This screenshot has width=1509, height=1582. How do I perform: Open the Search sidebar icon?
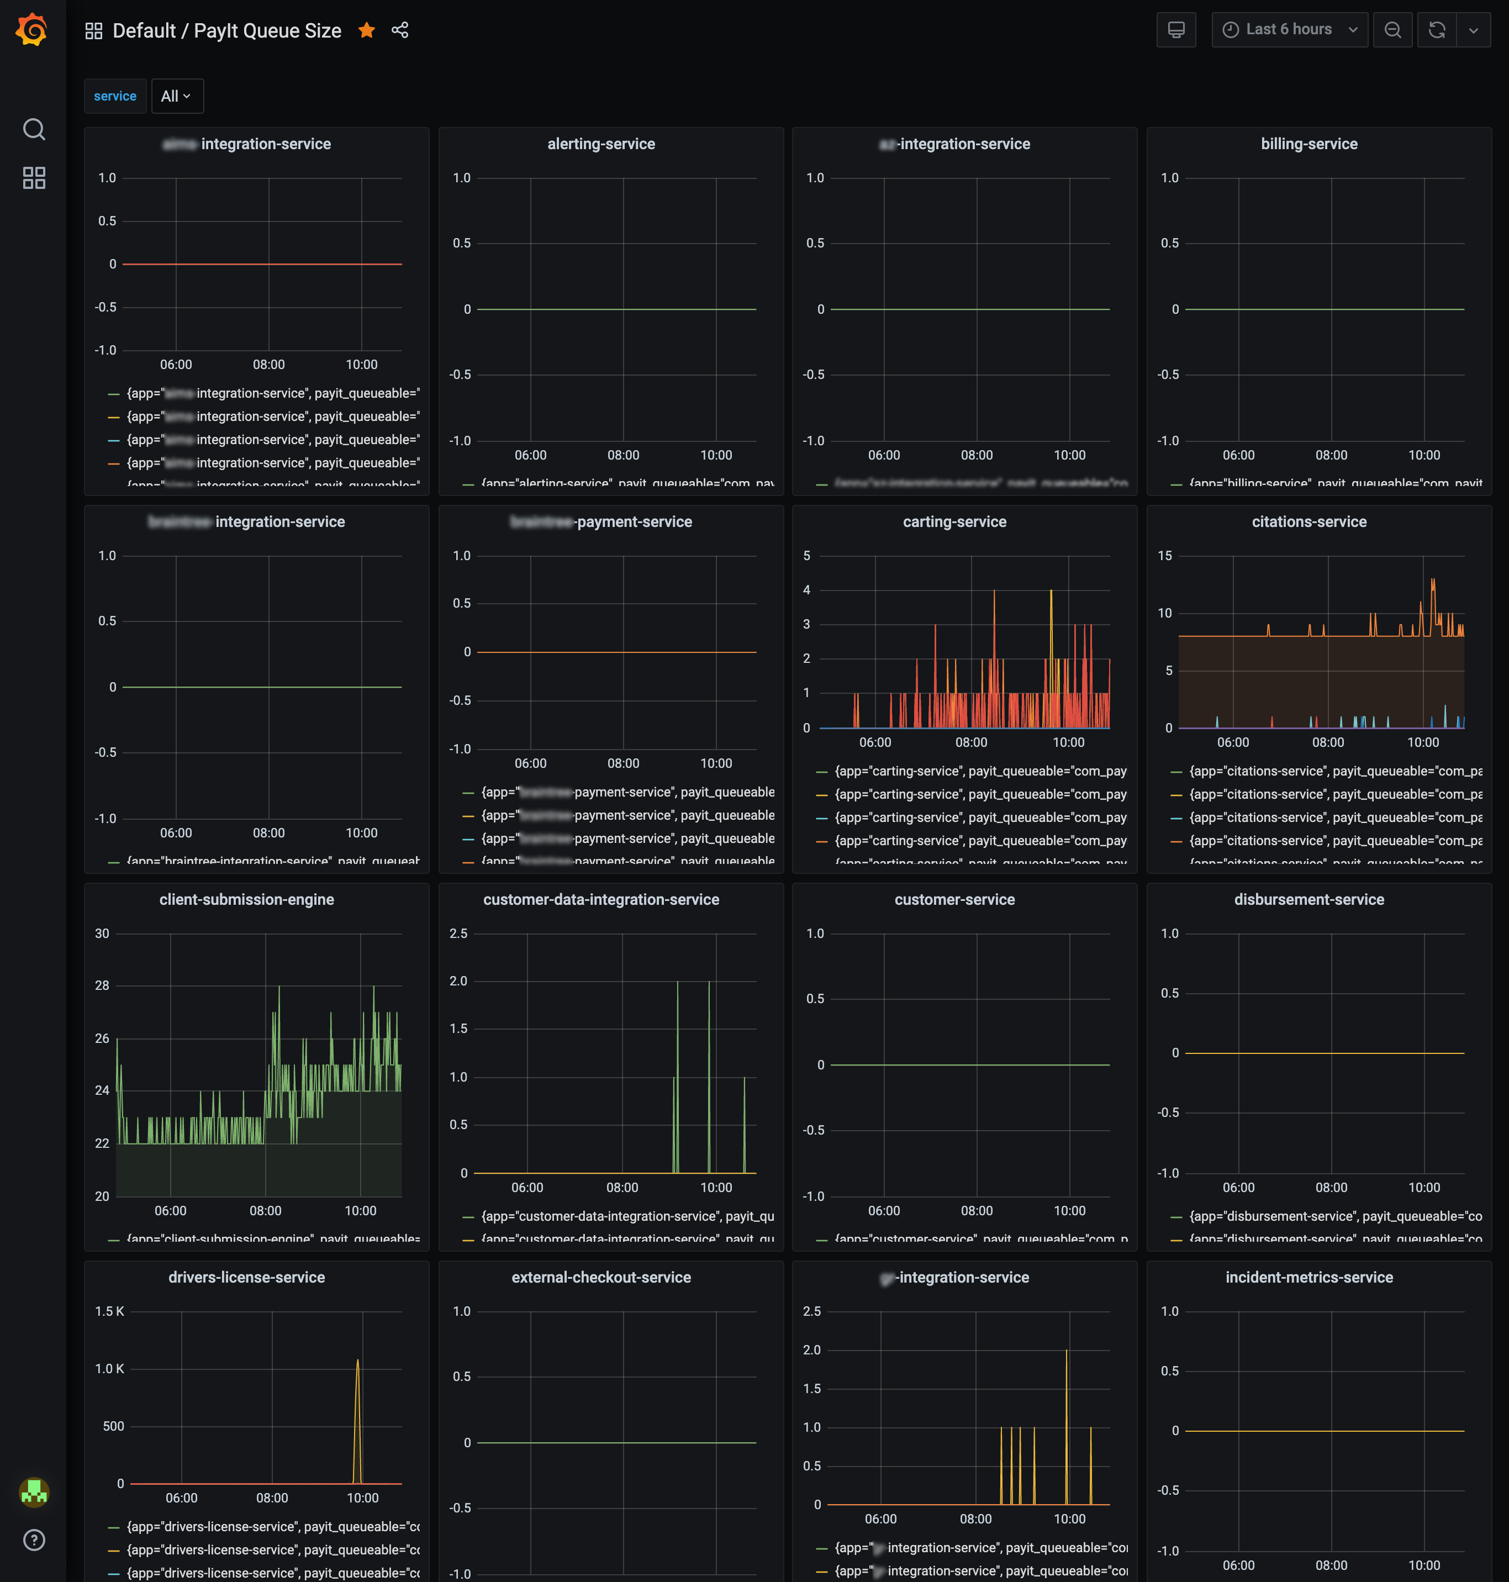[34, 129]
